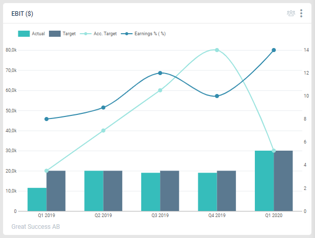Open the three-dot options menu
The width and height of the screenshot is (315, 238).
(301, 13)
